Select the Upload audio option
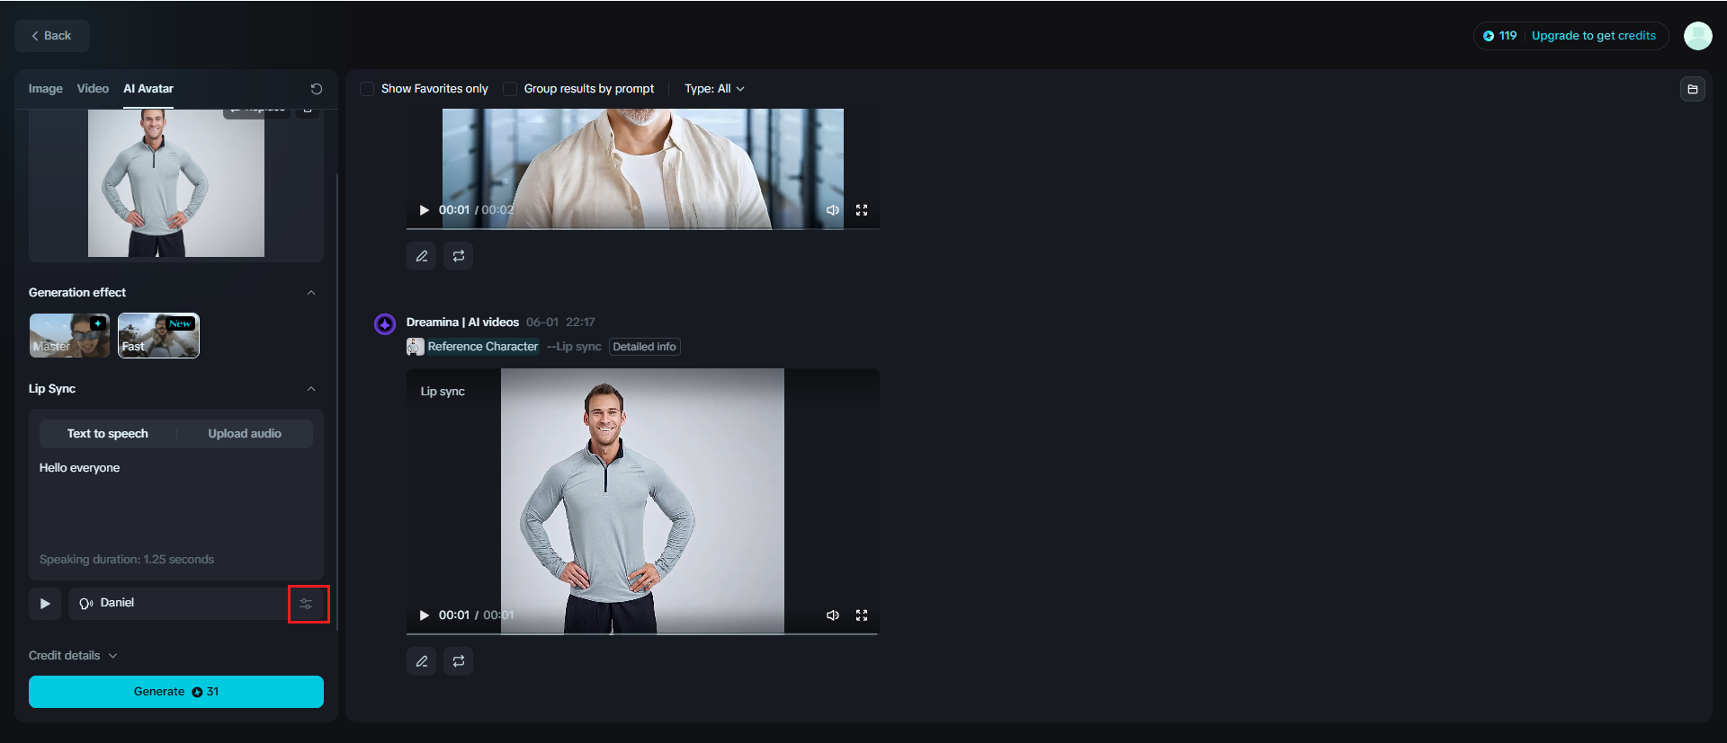This screenshot has height=743, width=1727. coord(245,434)
